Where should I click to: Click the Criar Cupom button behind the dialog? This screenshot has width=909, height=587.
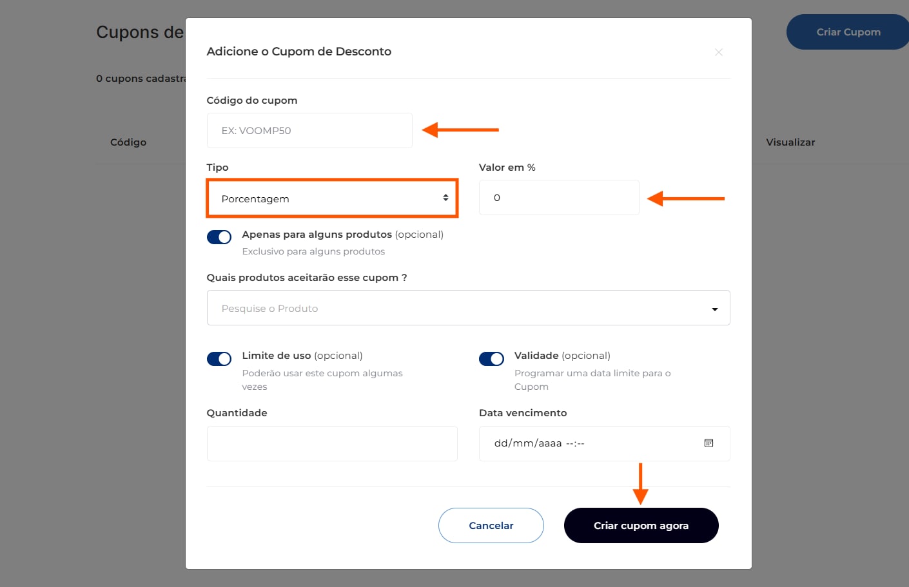click(848, 32)
